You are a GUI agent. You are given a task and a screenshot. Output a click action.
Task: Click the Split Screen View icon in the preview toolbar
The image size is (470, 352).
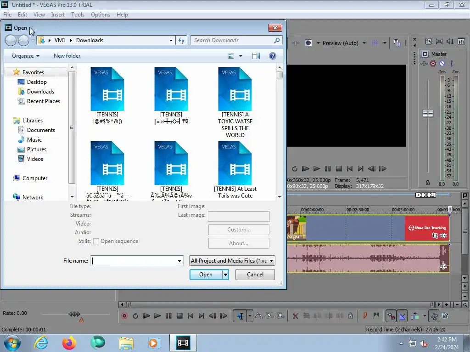(308, 43)
